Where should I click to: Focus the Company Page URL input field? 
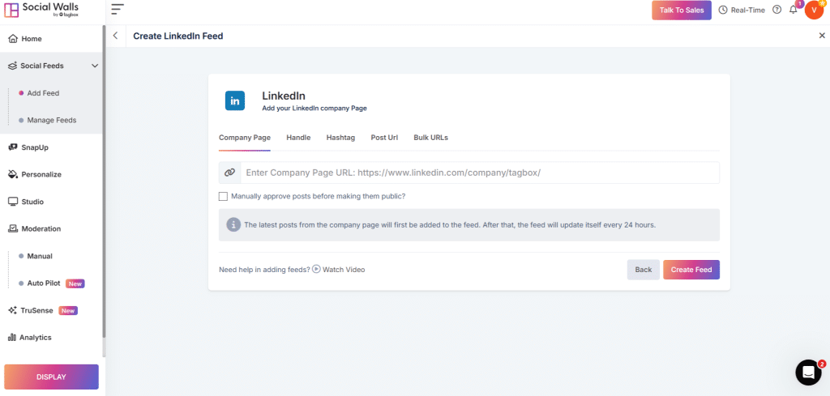point(480,172)
